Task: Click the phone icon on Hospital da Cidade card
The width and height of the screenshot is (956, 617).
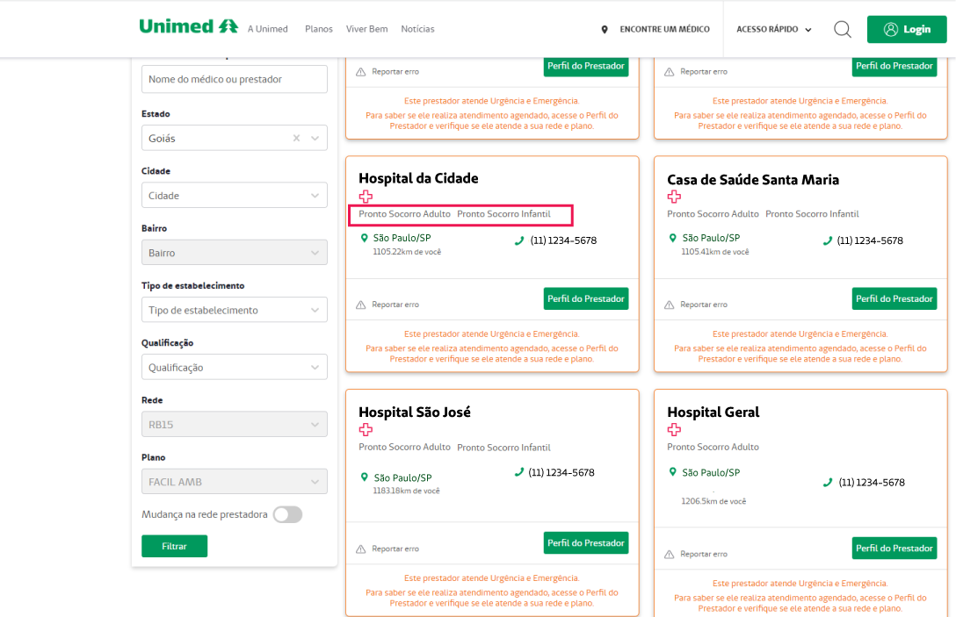Action: click(x=519, y=240)
